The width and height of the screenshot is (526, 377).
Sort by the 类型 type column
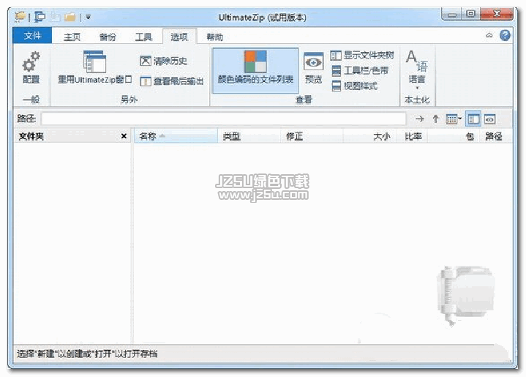click(x=249, y=136)
